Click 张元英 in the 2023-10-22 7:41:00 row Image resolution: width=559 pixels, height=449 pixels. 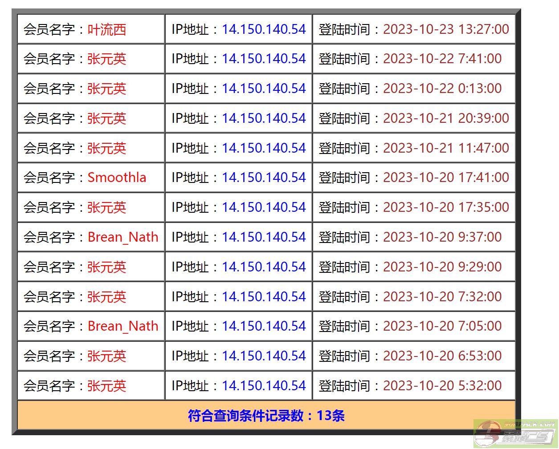[107, 59]
